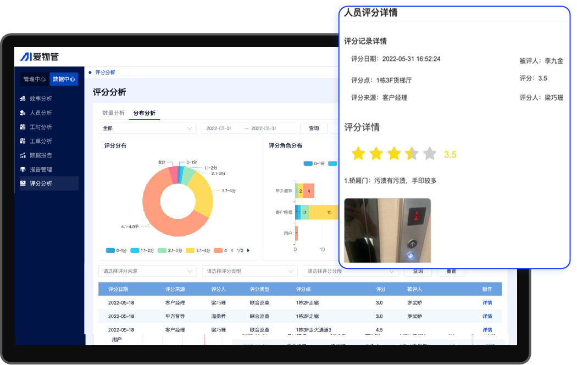The width and height of the screenshot is (577, 365).
Task: Open the 分布分析 tab
Action: pos(144,113)
